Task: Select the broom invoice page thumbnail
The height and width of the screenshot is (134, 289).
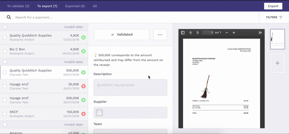Action: (x=277, y=39)
